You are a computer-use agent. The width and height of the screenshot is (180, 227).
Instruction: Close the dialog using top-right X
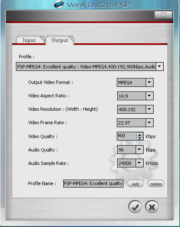(163, 15)
